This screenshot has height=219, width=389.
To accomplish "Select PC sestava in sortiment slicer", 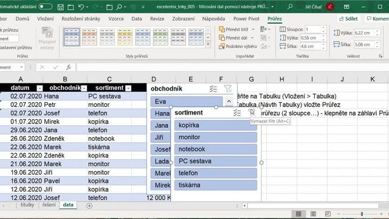I will click(216, 161).
